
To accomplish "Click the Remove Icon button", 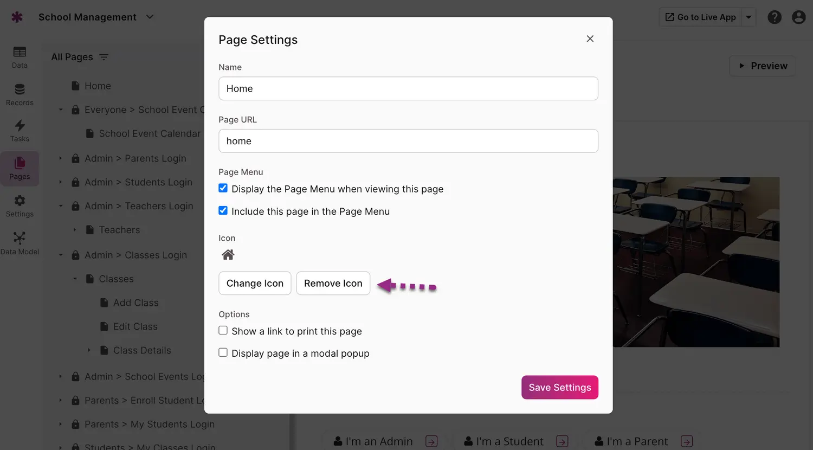I will coord(333,283).
